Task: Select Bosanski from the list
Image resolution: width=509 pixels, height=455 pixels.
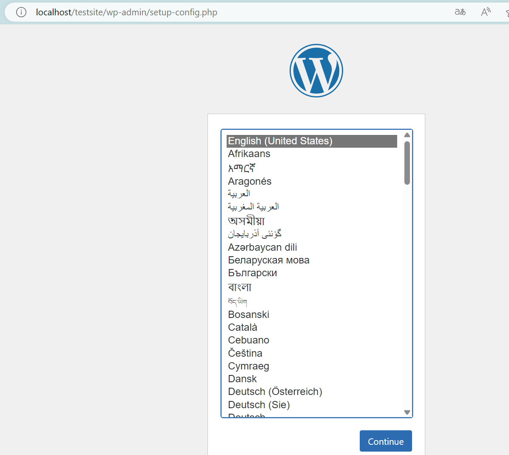Action: [x=312, y=315]
